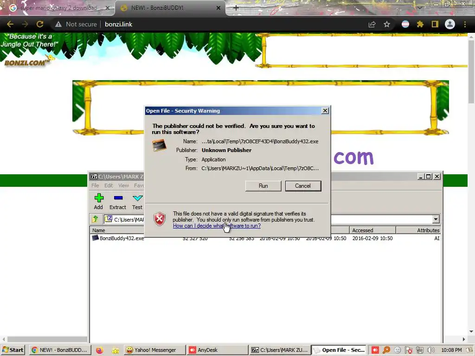The image size is (475, 356).
Task: Open the 7-Zip View menu
Action: tap(123, 185)
